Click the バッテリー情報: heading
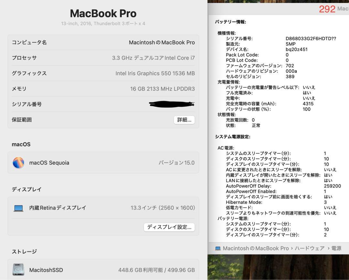 [x=230, y=22]
